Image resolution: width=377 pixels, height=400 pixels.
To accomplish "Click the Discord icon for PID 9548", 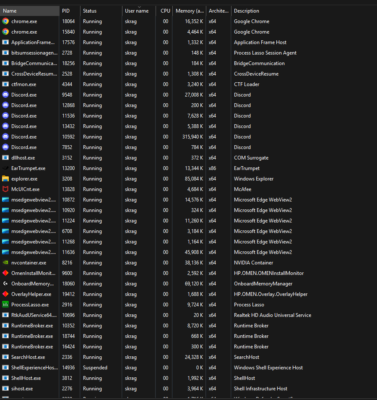I will coord(5,94).
